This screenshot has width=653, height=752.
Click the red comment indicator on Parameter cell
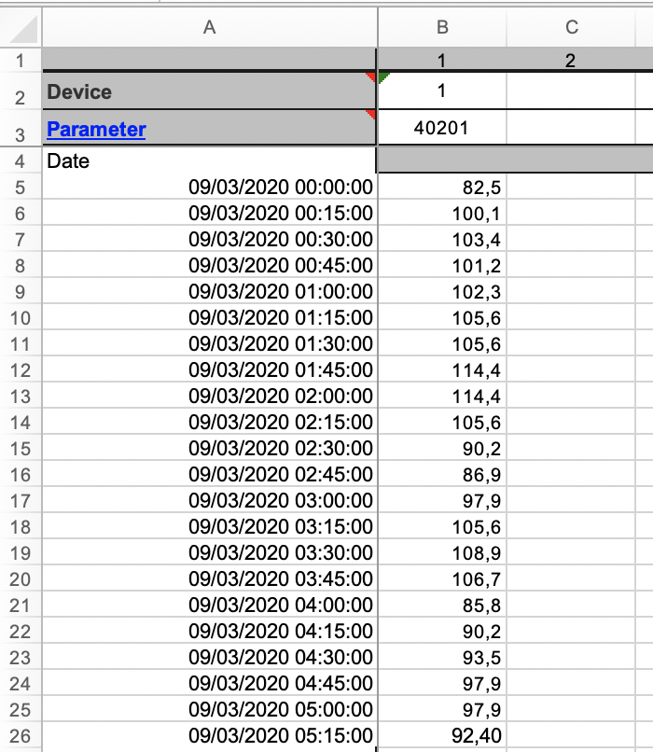(371, 115)
